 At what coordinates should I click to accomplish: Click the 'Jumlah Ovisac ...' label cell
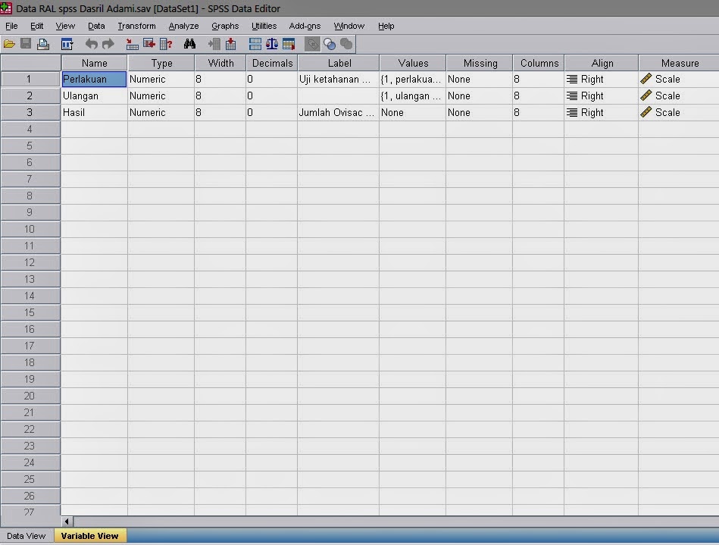pyautogui.click(x=339, y=112)
